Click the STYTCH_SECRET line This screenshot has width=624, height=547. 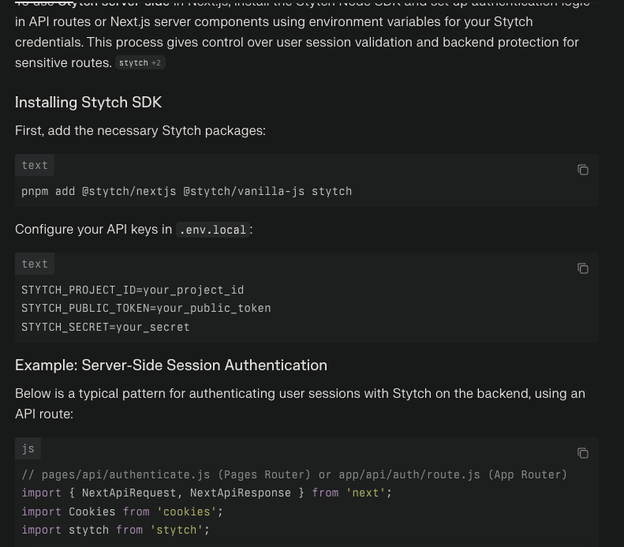106,327
